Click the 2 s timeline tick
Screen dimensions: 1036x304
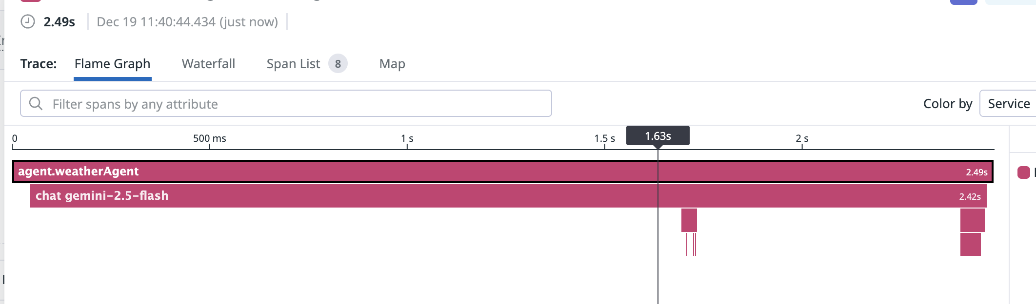coord(802,139)
